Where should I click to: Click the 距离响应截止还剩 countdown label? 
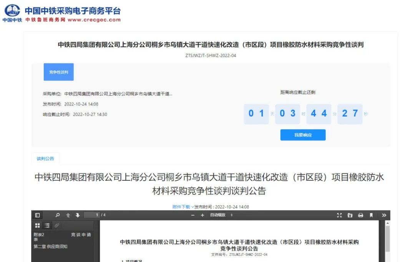click(298, 92)
